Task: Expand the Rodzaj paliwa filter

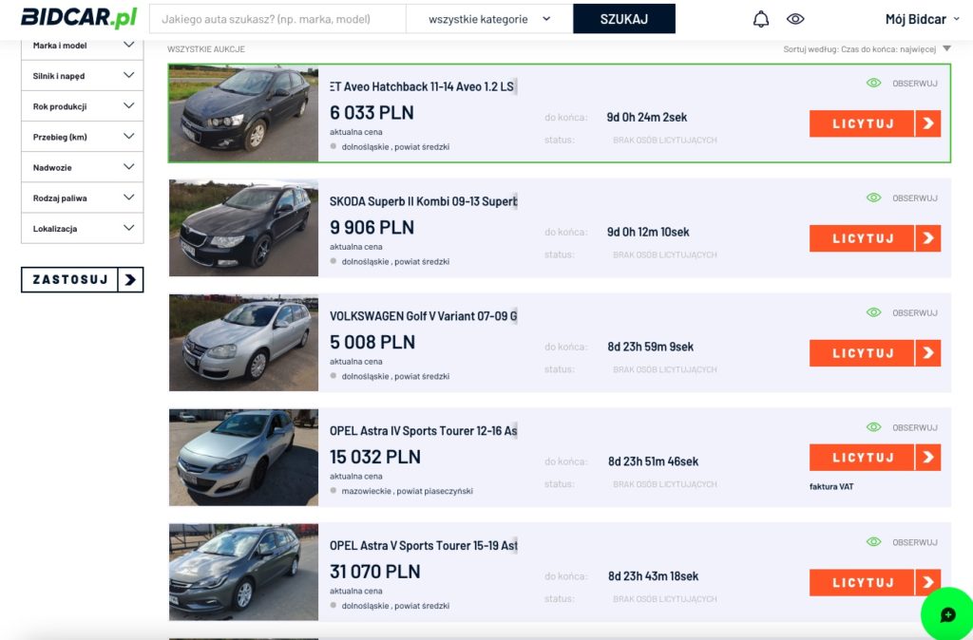Action: (83, 198)
